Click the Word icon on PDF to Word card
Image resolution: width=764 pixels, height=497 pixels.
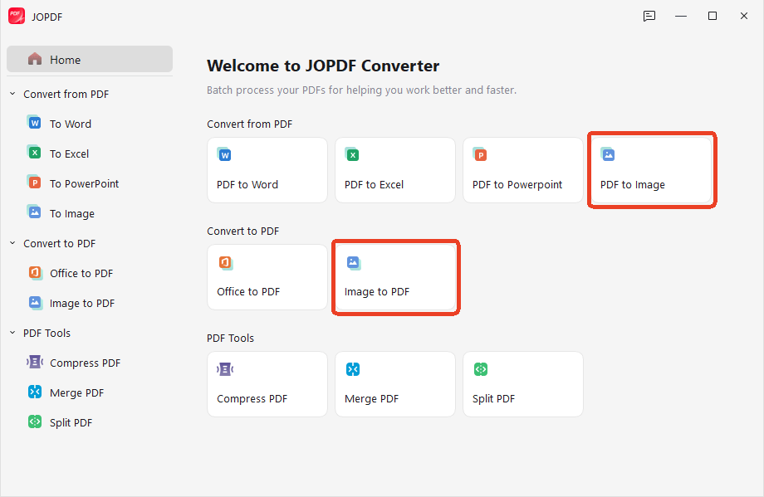224,154
